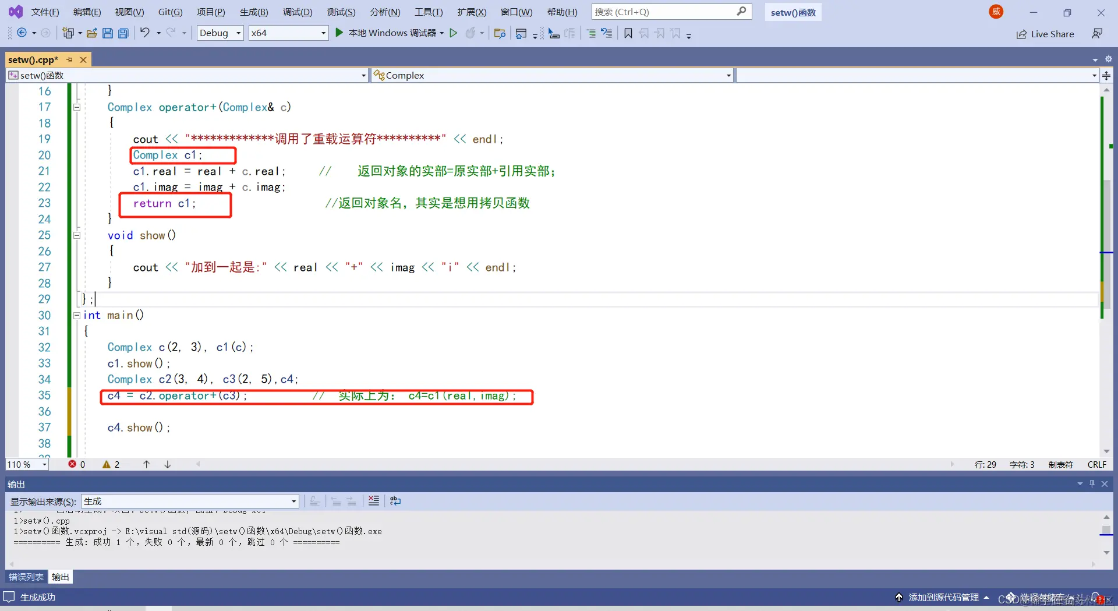Open the 分析(N) menu

pyautogui.click(x=385, y=12)
